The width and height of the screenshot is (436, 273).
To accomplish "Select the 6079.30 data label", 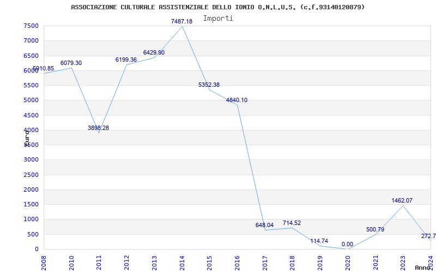I will click(71, 63).
